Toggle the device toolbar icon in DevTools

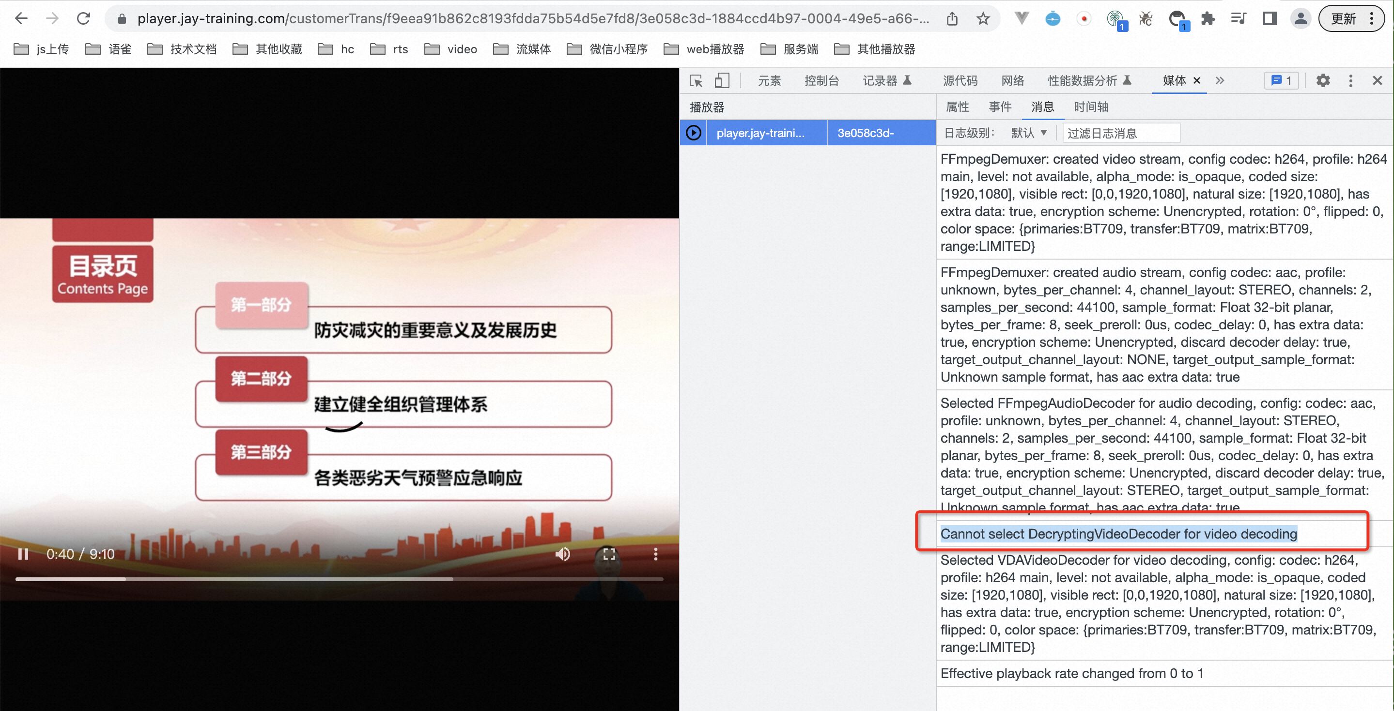click(x=722, y=80)
